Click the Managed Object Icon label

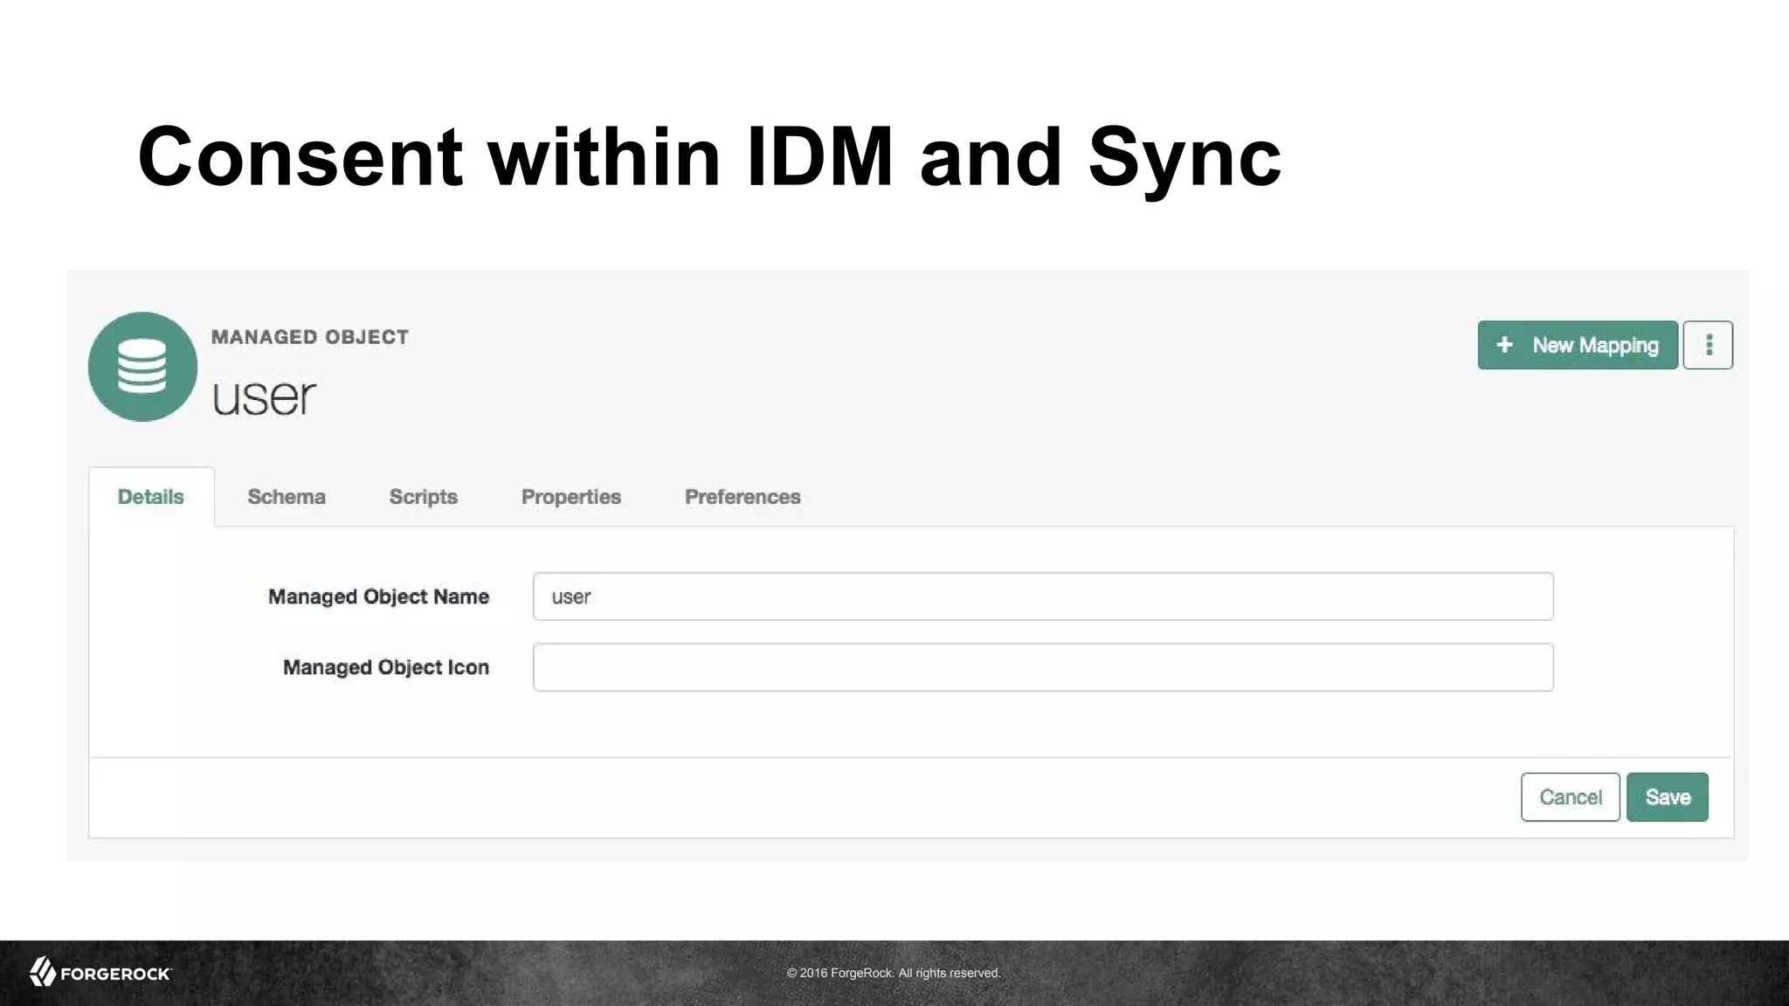tap(385, 667)
